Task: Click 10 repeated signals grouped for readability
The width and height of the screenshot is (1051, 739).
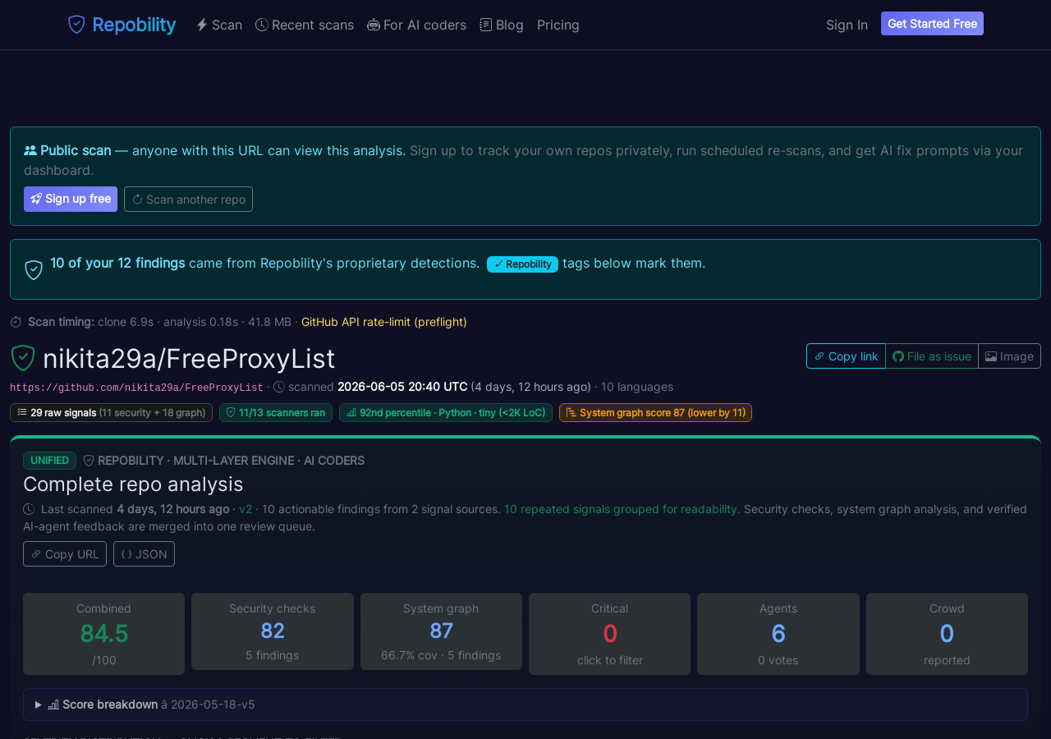Action: (x=622, y=509)
